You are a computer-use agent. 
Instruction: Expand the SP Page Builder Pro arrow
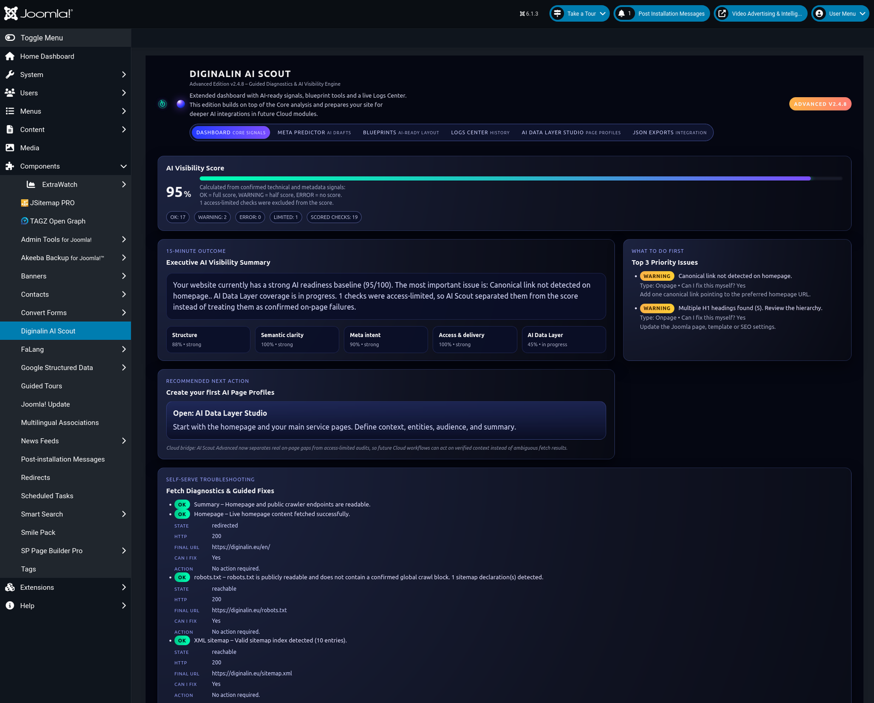pyautogui.click(x=124, y=551)
